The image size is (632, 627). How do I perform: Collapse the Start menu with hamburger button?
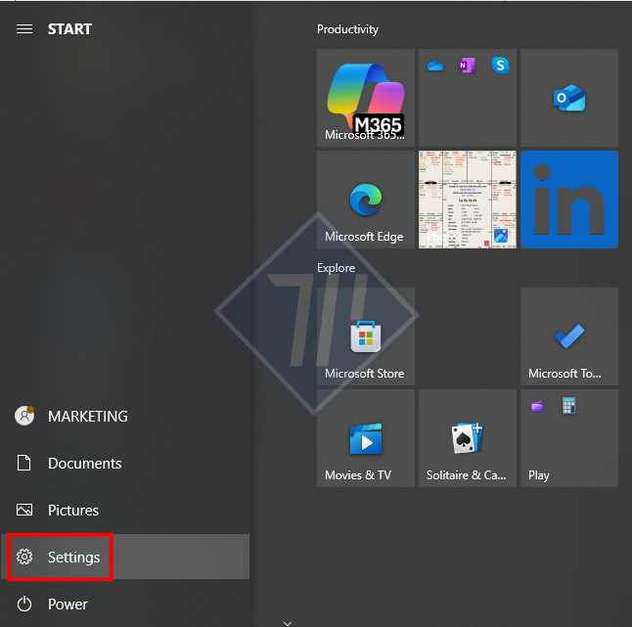24,29
